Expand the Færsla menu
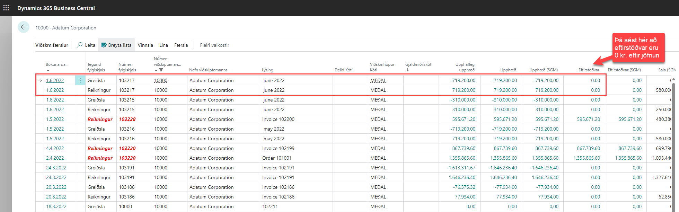This screenshot has height=212, width=679. 181,45
